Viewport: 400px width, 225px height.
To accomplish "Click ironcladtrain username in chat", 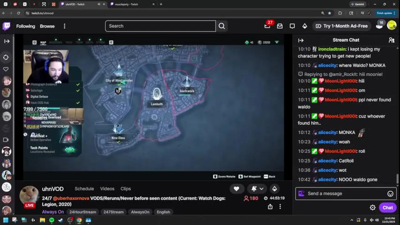I will (332, 49).
